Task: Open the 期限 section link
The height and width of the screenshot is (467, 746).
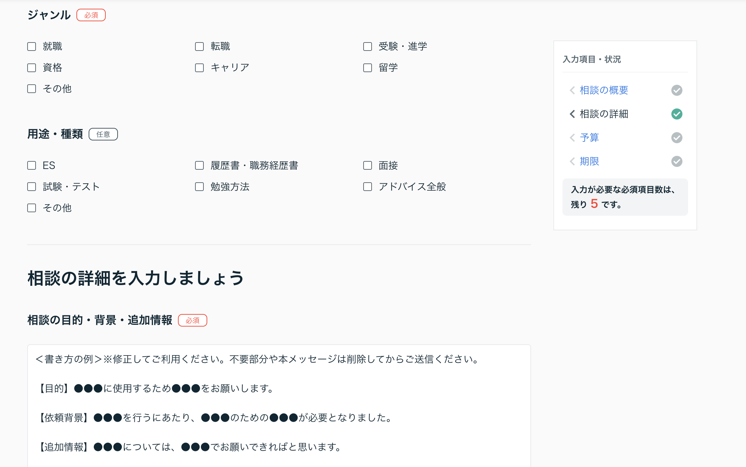Action: 589,161
